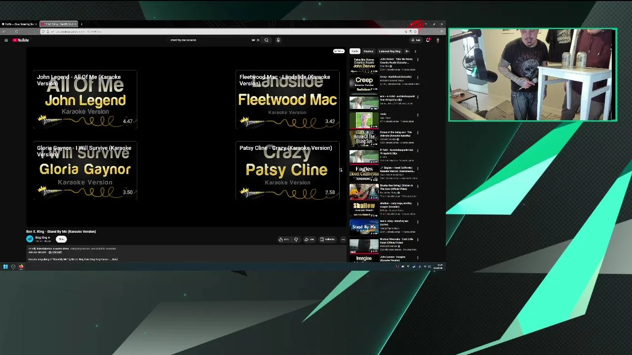Open a new browser tab with plus
This screenshot has width=632, height=355.
(x=82, y=24)
